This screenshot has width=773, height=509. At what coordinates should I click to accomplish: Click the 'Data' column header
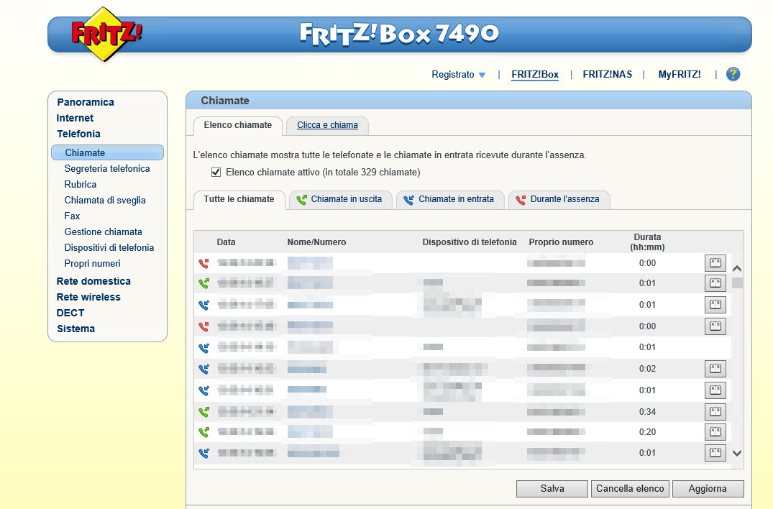tap(226, 242)
